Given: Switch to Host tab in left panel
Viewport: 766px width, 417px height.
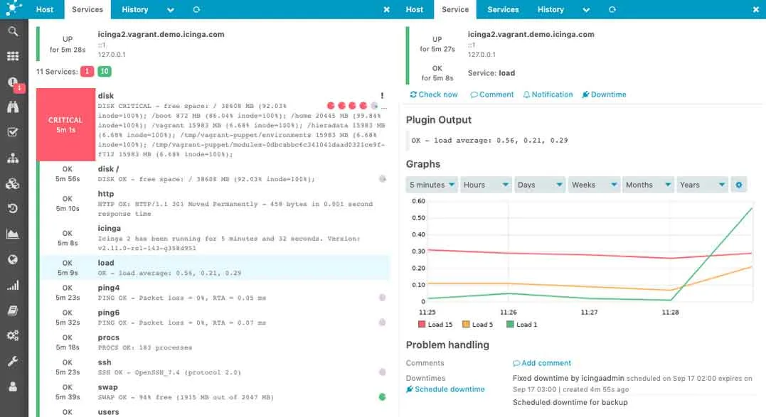Looking at the screenshot, I should pos(45,9).
